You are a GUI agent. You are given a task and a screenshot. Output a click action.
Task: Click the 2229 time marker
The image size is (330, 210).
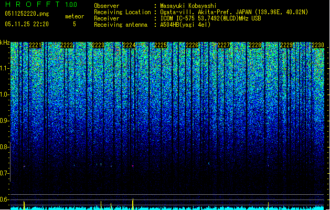(x=286, y=45)
